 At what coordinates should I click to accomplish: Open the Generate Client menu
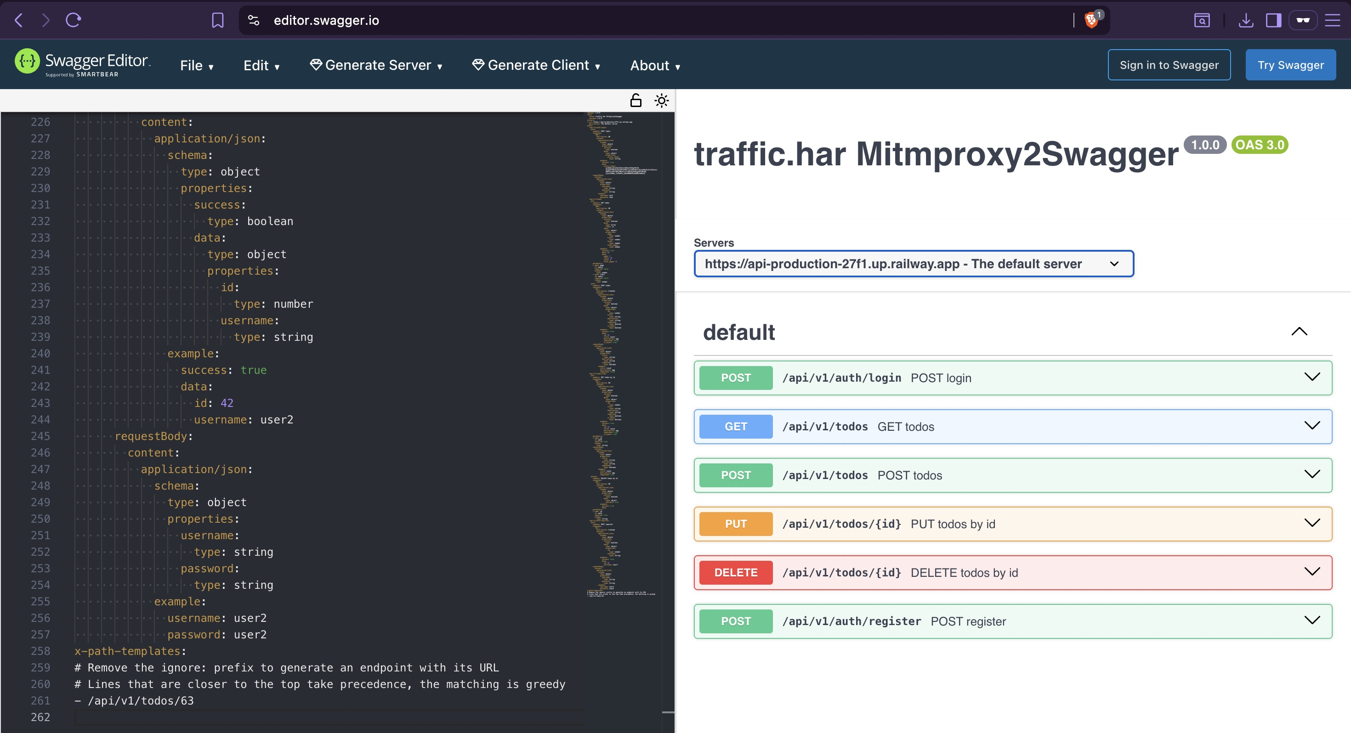tap(536, 65)
